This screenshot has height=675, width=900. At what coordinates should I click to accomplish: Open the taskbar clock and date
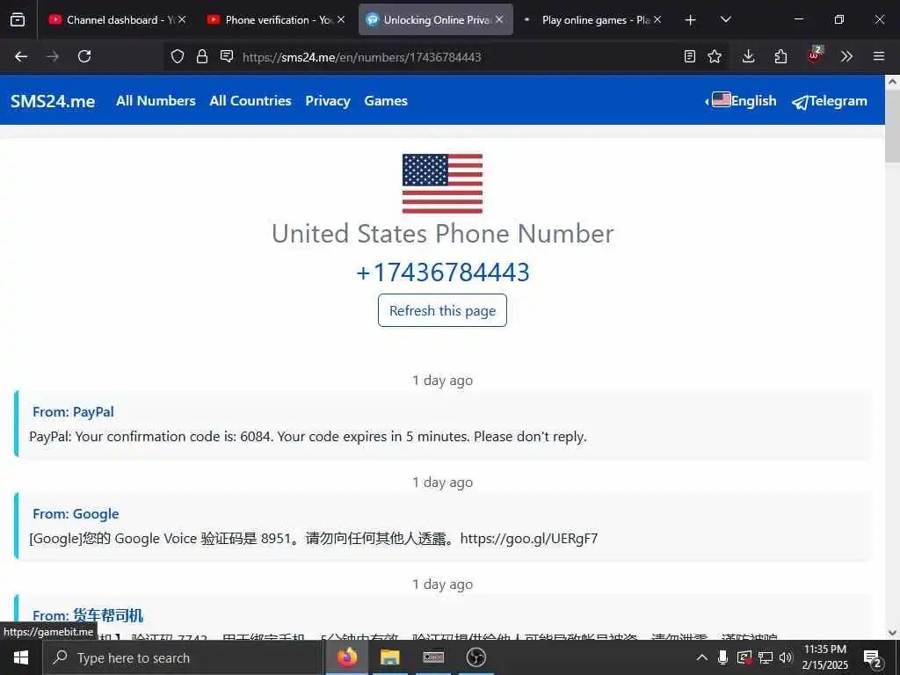[824, 657]
